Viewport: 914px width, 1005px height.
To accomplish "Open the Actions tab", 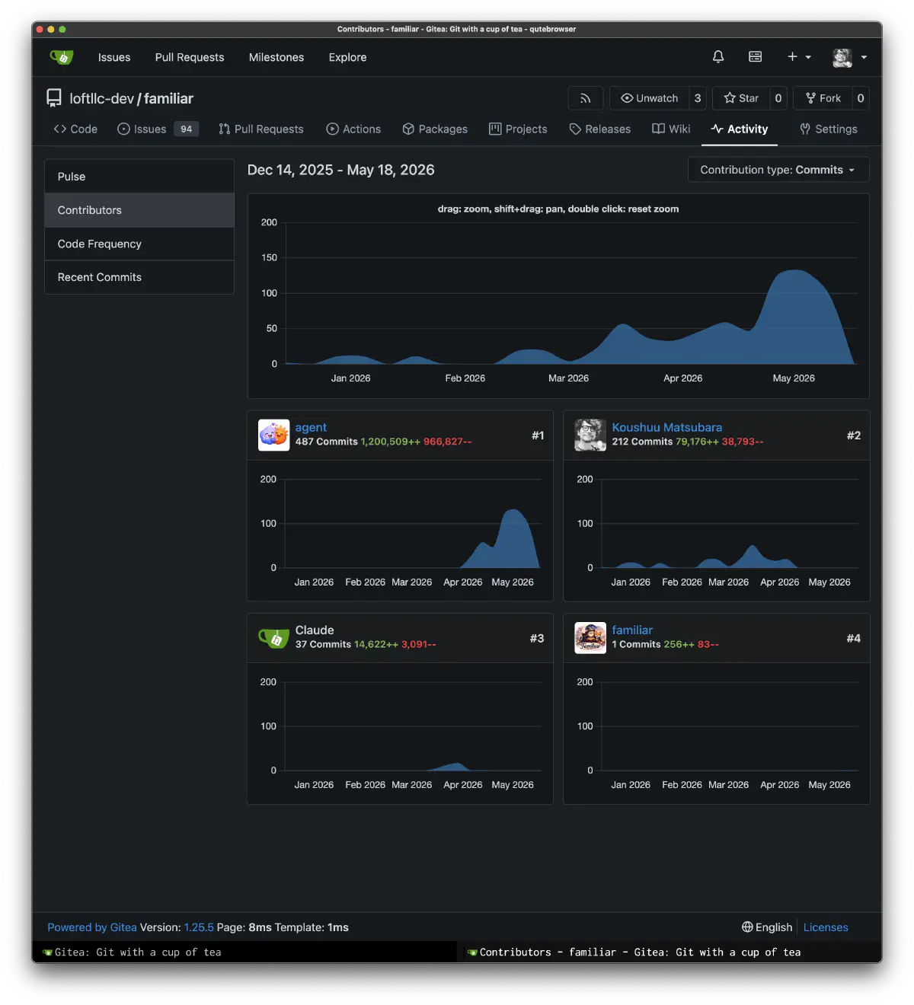I will pyautogui.click(x=353, y=129).
